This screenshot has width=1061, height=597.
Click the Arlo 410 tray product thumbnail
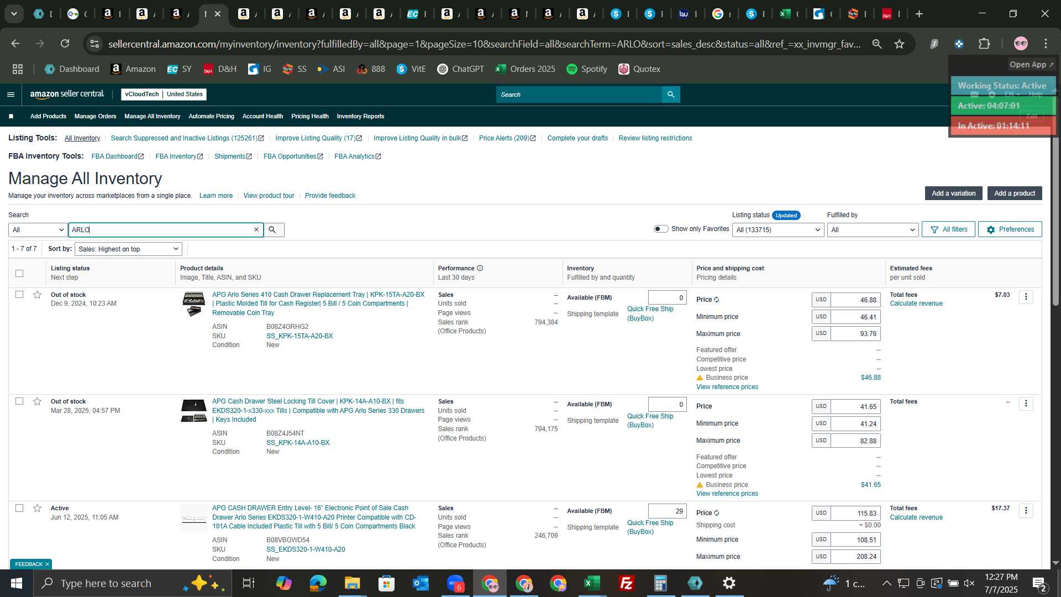pos(194,304)
